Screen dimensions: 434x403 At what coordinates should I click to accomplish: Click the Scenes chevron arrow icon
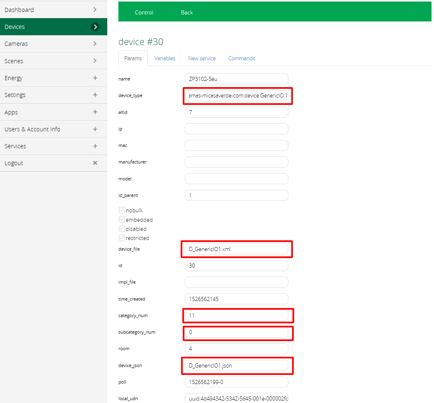tap(95, 61)
